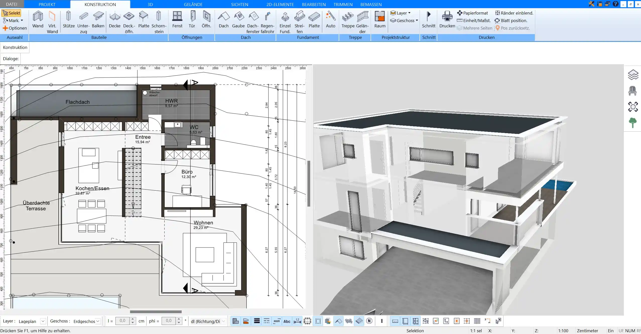Toggle the ruler display button
Viewport: 641px width, 334px height.
point(395,321)
